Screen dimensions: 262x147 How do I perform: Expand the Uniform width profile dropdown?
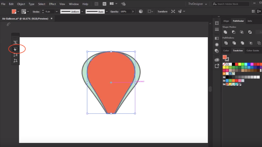[x=82, y=11]
